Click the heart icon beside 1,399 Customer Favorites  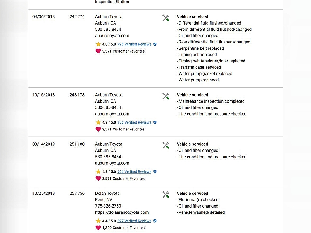(x=98, y=228)
